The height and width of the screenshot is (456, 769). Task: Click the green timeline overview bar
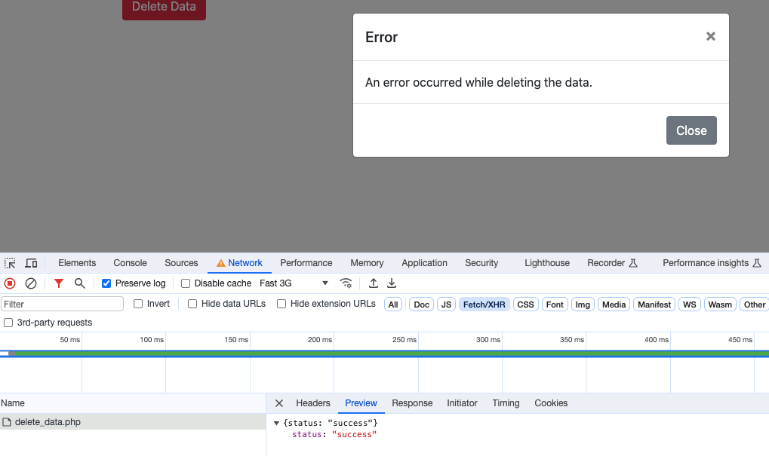pos(392,353)
